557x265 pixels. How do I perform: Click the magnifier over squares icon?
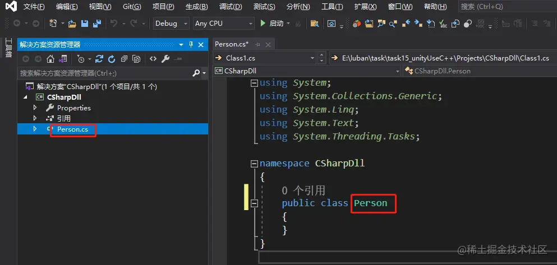pos(381,24)
